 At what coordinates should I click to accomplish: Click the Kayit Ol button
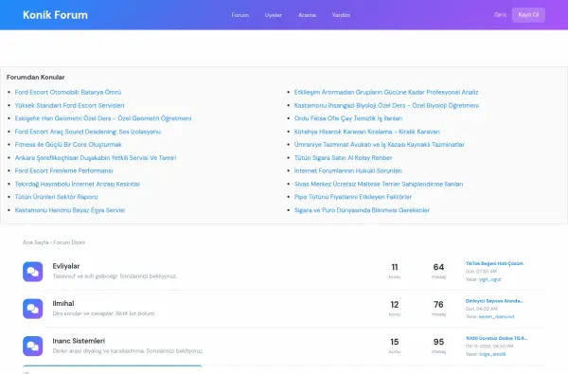(528, 15)
